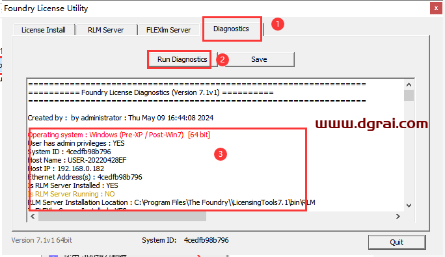
Task: Click the 'Host Name : USER-20220428EF' line
Action: pos(77,160)
